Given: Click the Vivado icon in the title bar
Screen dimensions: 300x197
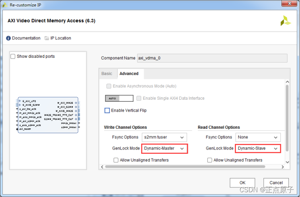Looking at the screenshot, I should tap(5, 5).
